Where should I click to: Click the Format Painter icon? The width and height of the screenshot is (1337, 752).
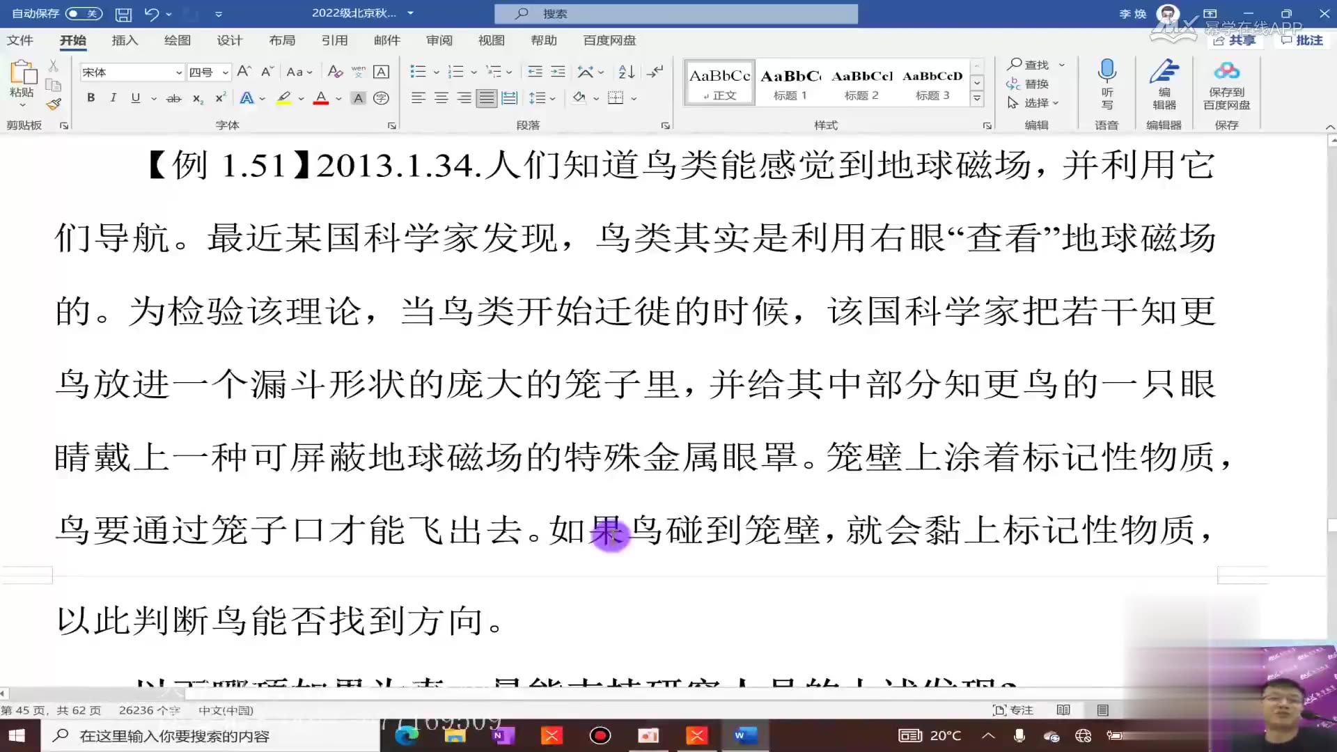[x=54, y=104]
